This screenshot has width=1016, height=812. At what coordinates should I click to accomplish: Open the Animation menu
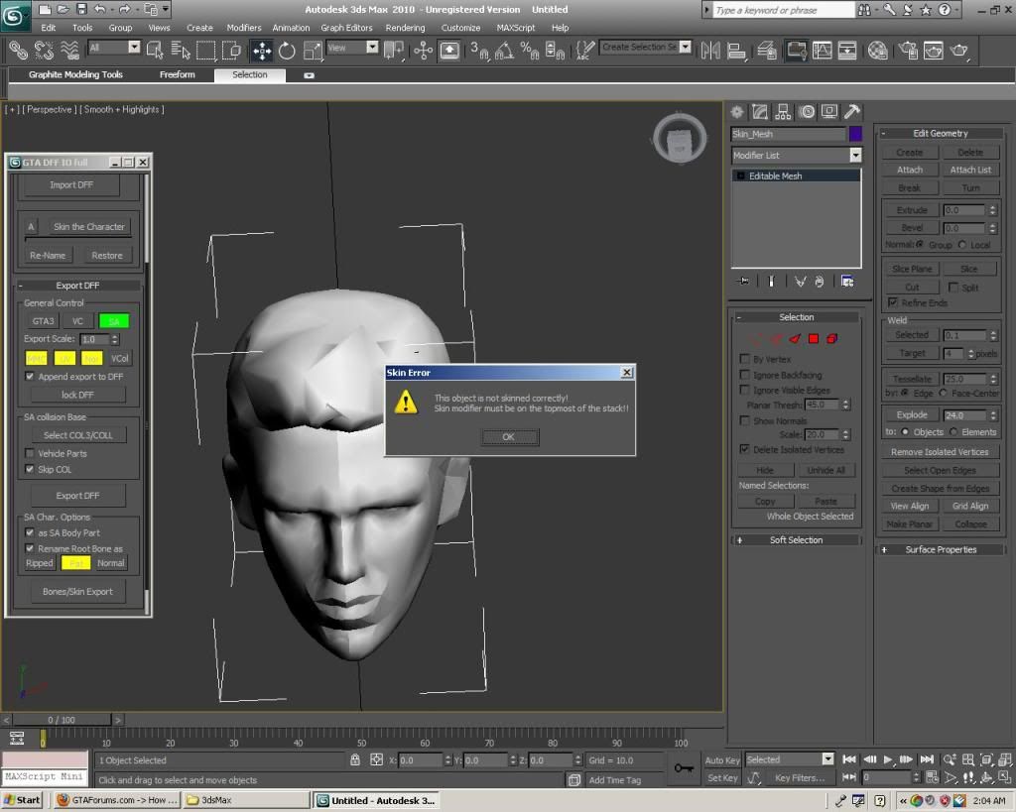[291, 28]
